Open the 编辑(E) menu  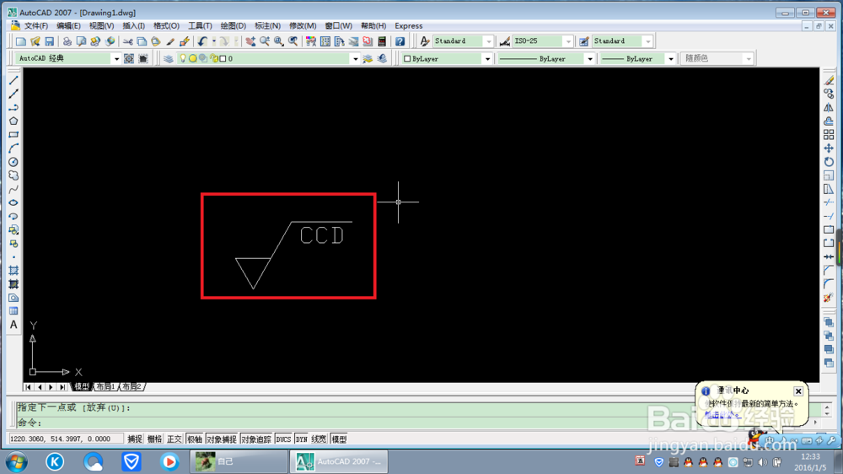tap(68, 26)
